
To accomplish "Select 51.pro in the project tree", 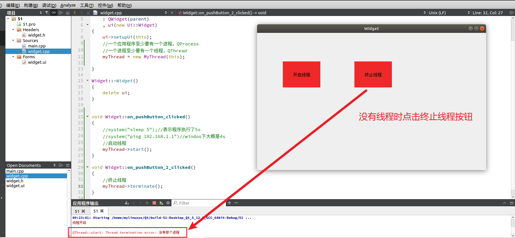I will [29, 24].
